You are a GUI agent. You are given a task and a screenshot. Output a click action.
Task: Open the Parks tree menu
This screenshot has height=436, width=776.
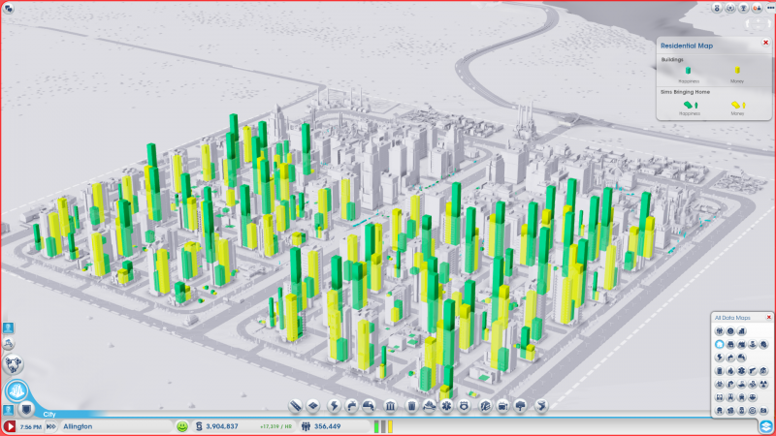pyautogui.click(x=522, y=405)
